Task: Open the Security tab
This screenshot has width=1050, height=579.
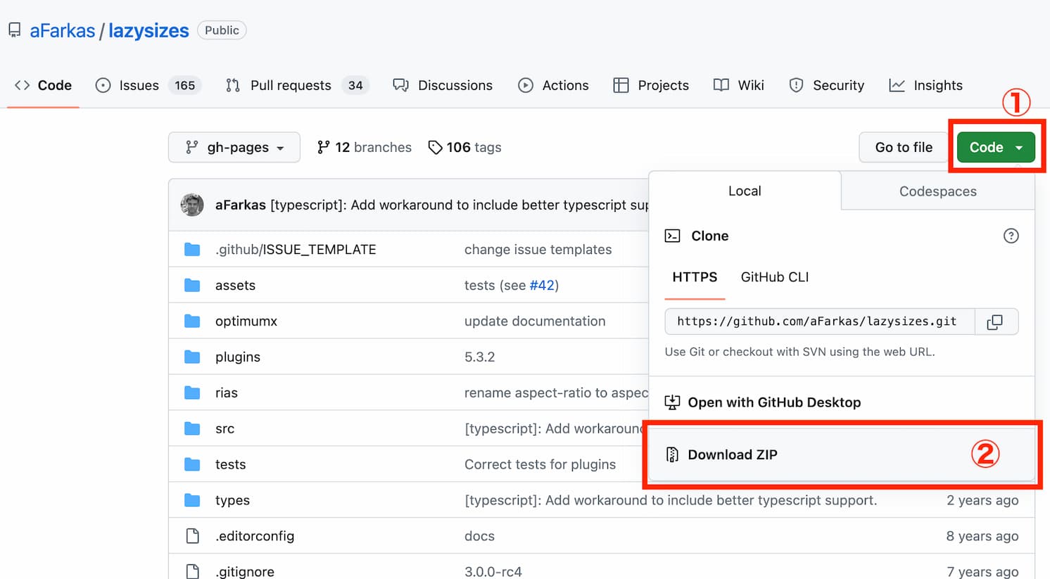Action: (826, 85)
